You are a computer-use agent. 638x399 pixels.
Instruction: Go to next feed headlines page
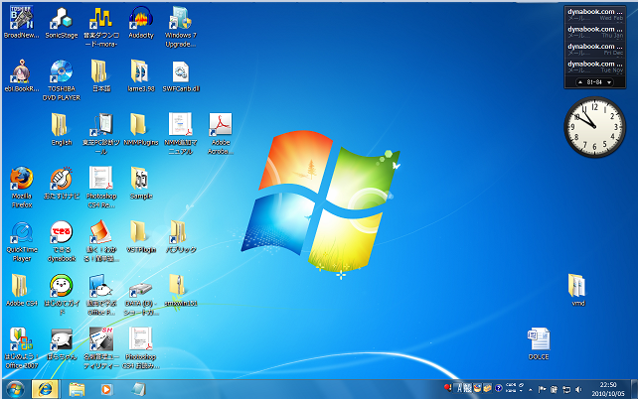(609, 82)
